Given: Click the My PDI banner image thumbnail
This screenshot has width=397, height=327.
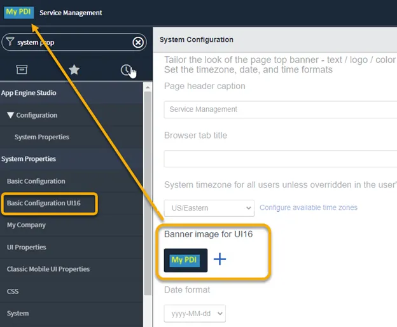Looking at the screenshot, I should (185, 260).
